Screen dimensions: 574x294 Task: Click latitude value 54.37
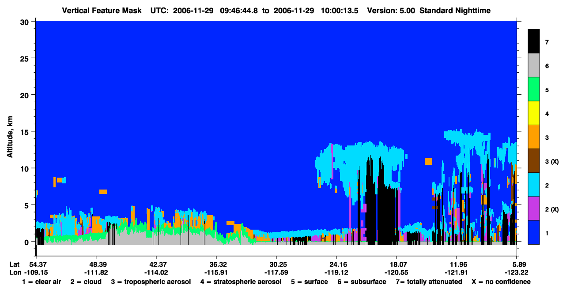[38, 264]
